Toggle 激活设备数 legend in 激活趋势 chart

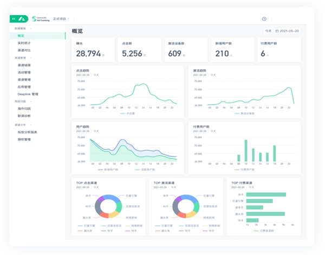point(244,113)
